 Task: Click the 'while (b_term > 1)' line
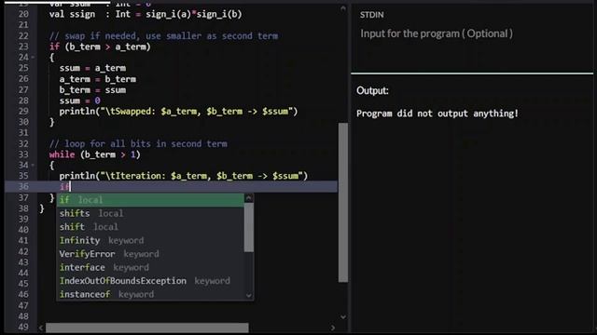click(95, 154)
